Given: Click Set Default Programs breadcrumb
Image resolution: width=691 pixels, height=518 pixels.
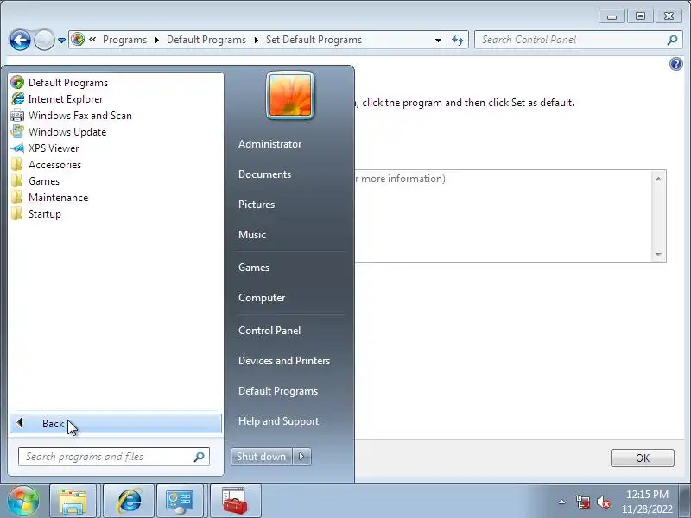Looking at the screenshot, I should (314, 40).
